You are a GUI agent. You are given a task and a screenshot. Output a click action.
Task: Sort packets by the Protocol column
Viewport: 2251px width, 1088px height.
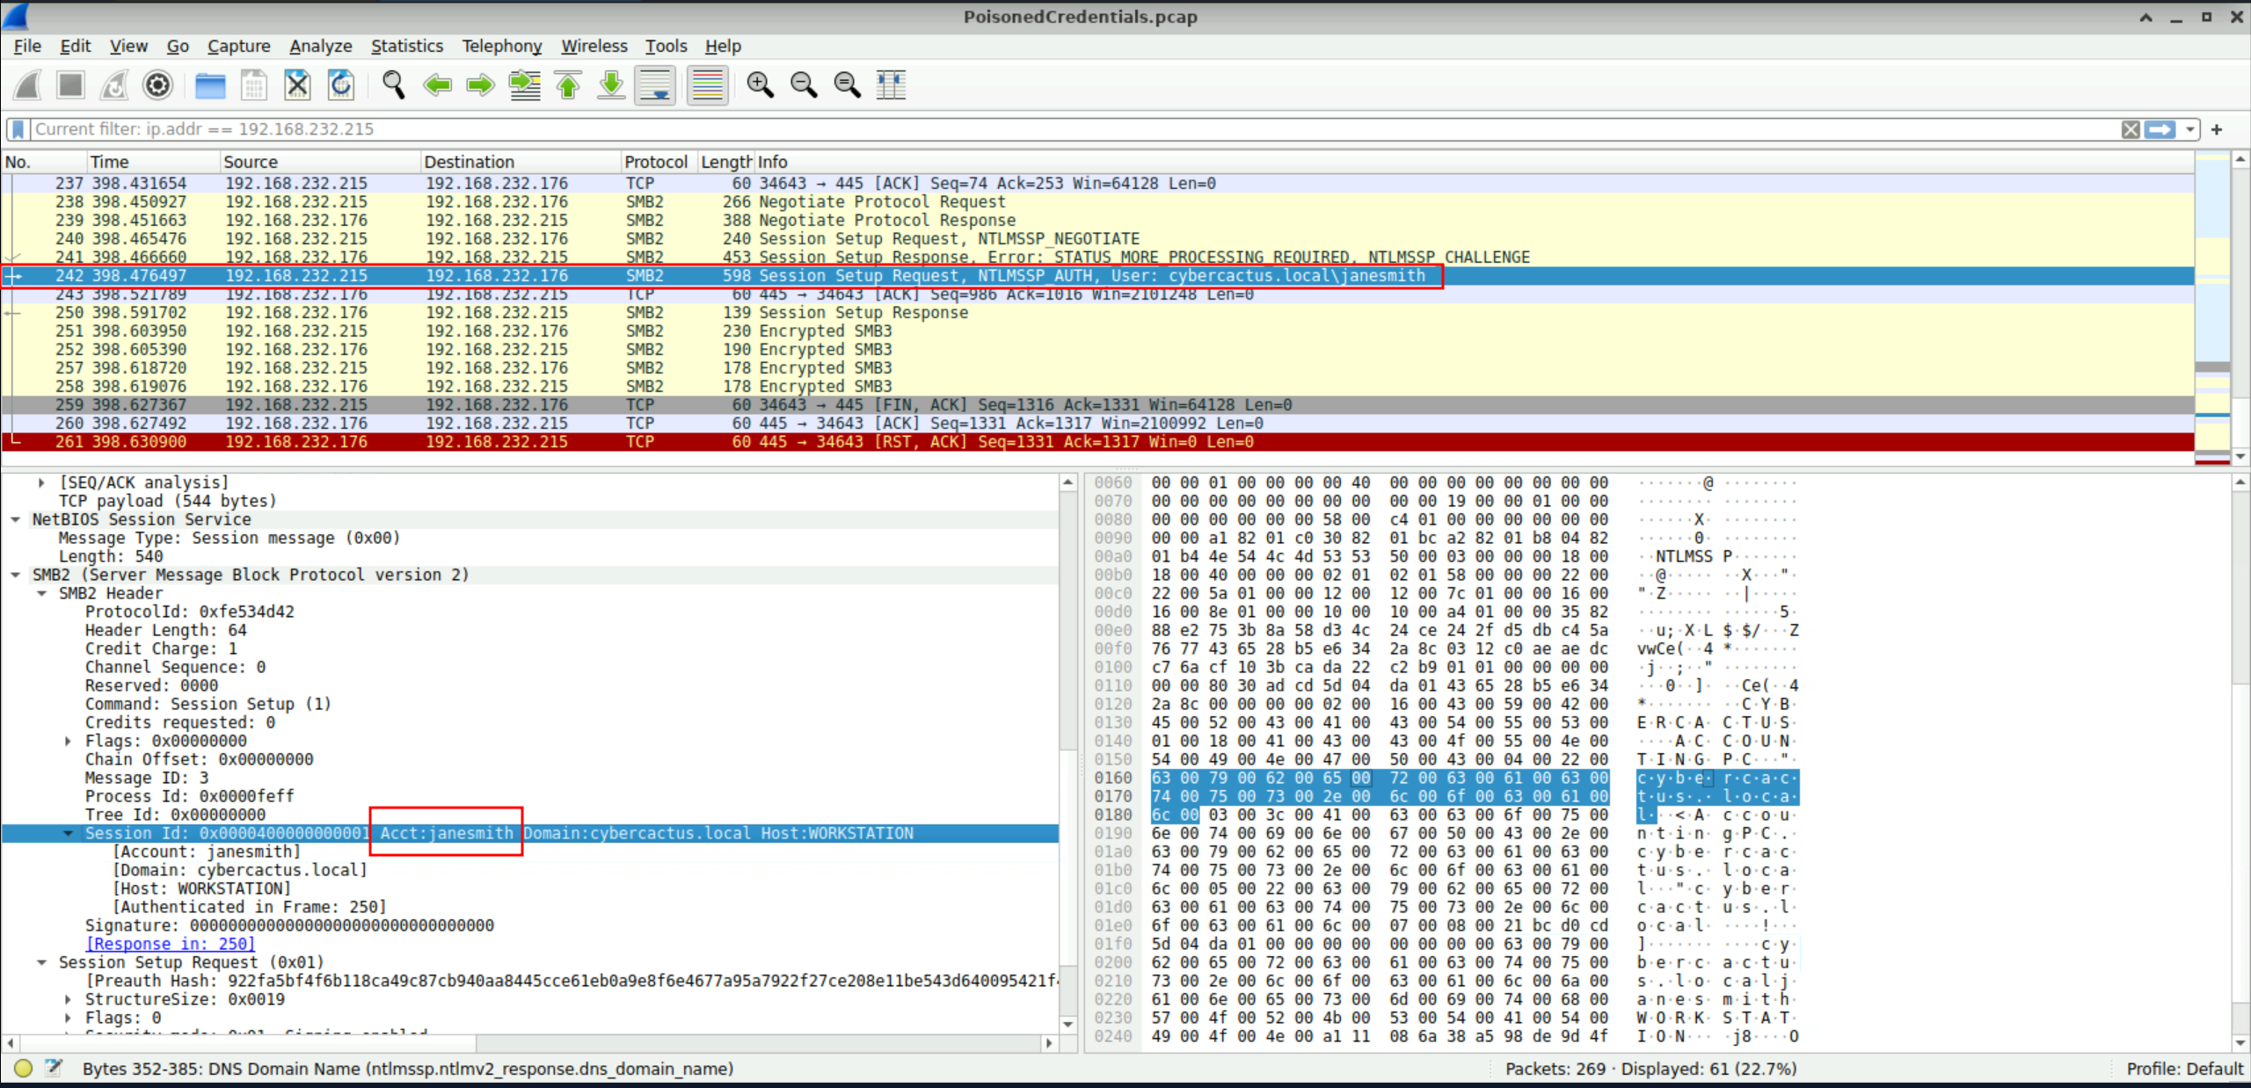659,162
